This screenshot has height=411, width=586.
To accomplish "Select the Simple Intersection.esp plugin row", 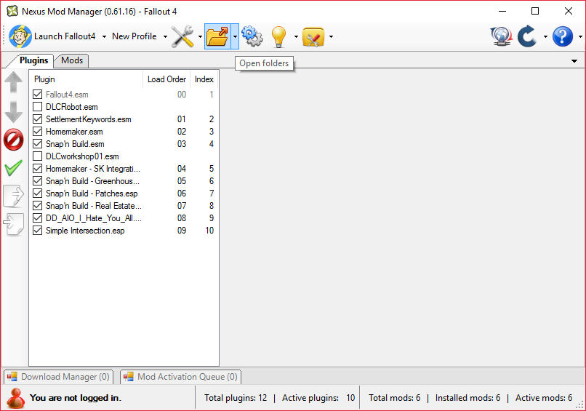I will point(85,231).
